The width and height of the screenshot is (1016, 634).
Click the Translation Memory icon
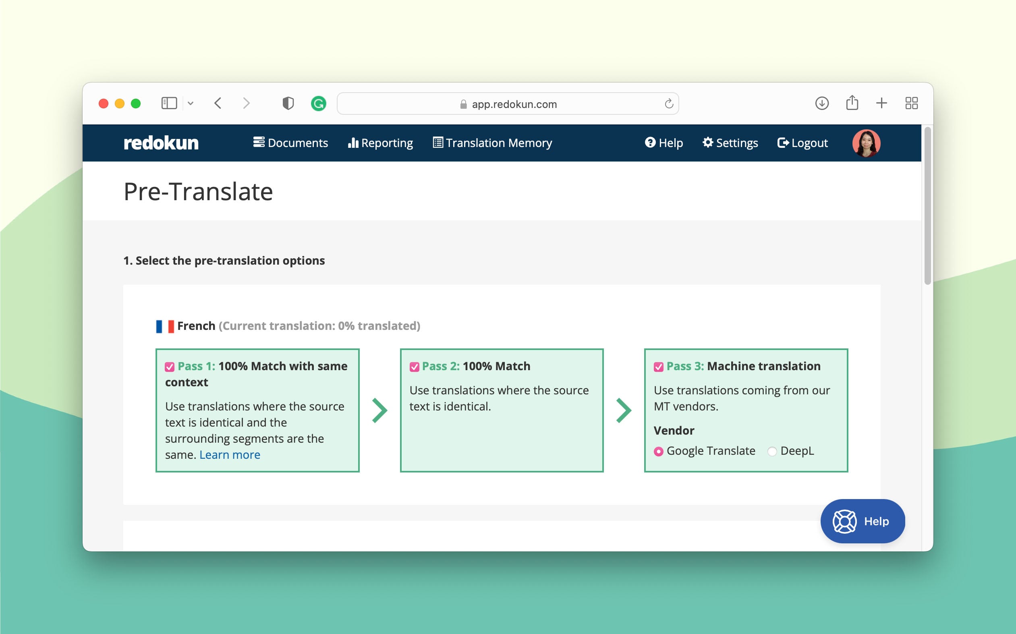point(437,143)
